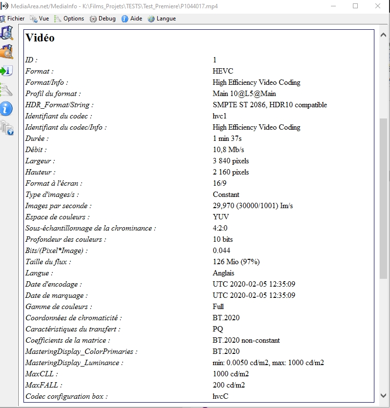Open the Options menu
Image resolution: width=390 pixels, height=408 pixels.
click(69, 19)
